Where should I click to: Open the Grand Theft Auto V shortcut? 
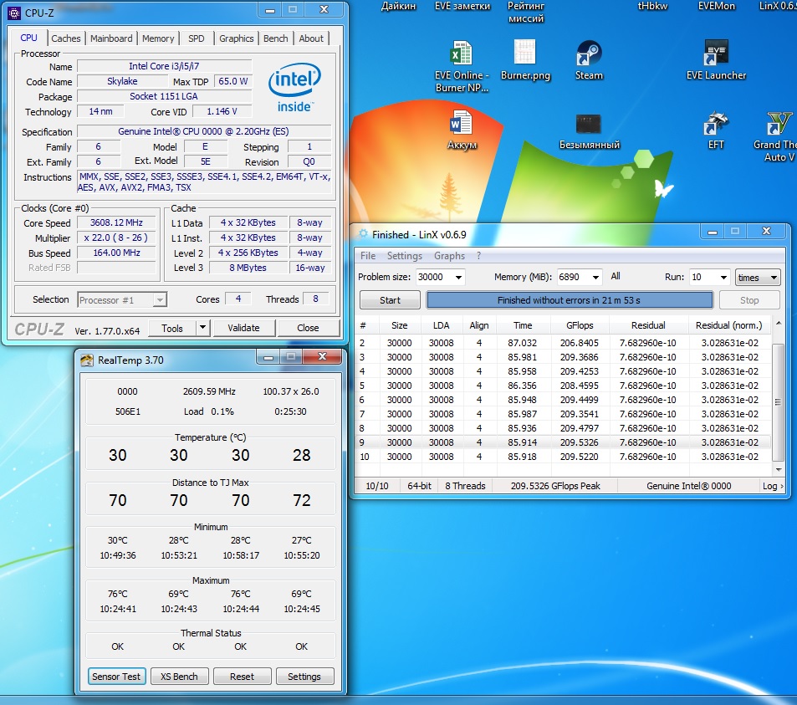point(779,125)
